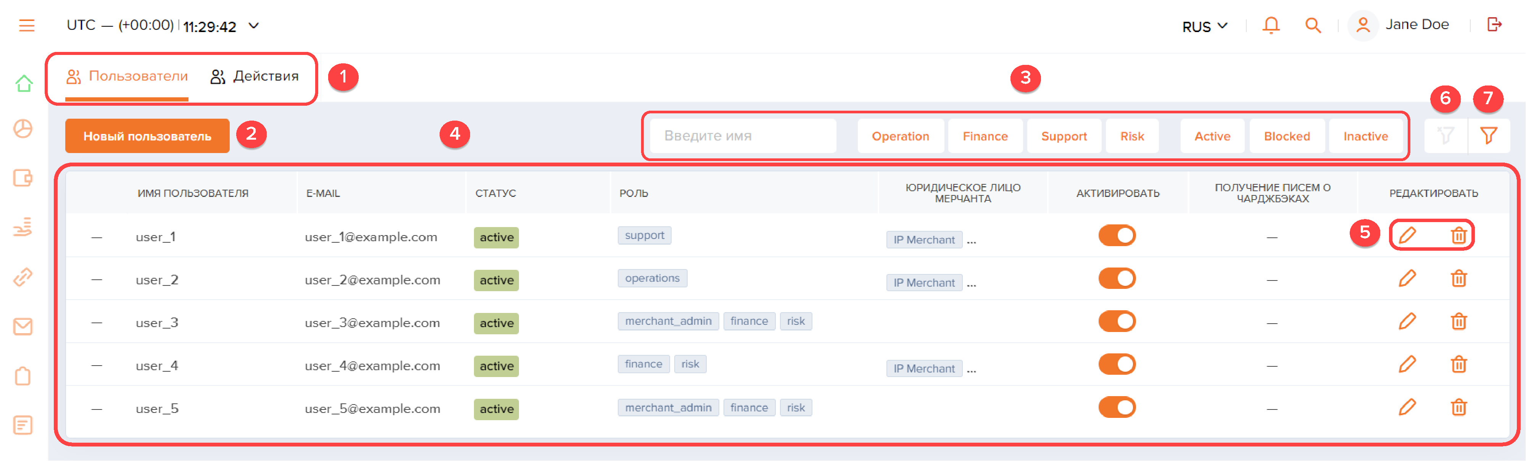Edit user_4 with pencil icon
Image resolution: width=1526 pixels, height=461 pixels.
coord(1408,364)
